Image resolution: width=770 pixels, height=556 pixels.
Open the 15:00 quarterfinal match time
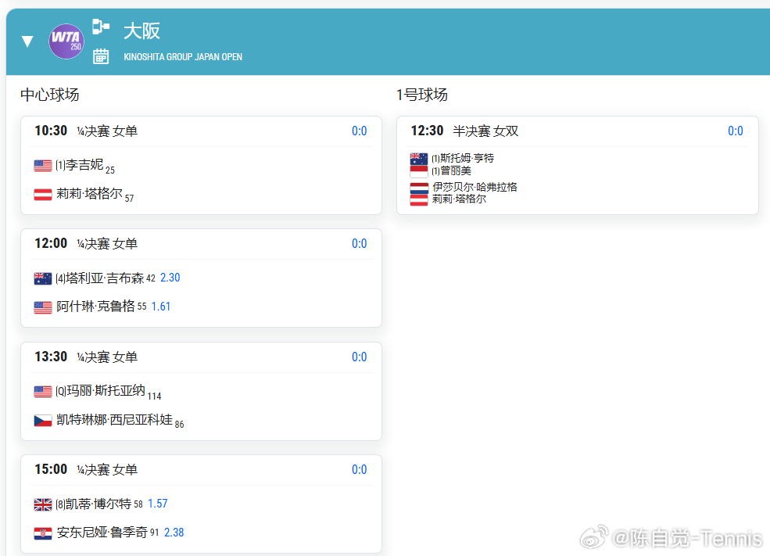click(x=51, y=469)
